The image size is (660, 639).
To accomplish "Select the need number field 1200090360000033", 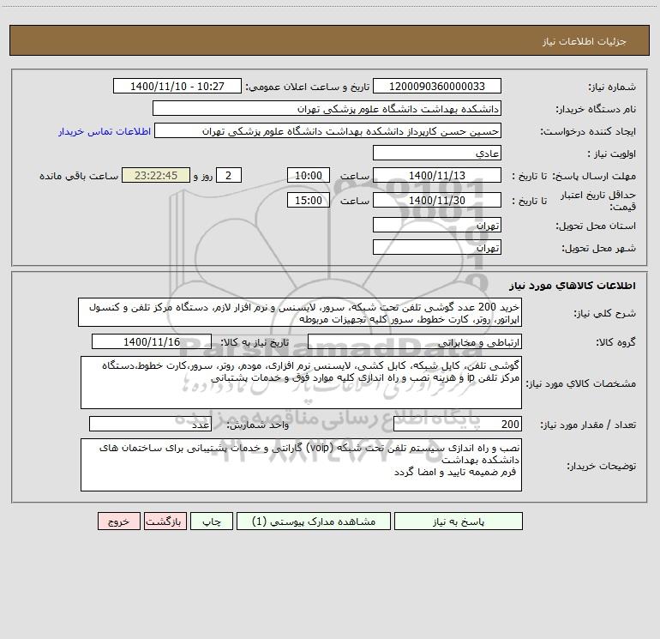I will coord(437,86).
